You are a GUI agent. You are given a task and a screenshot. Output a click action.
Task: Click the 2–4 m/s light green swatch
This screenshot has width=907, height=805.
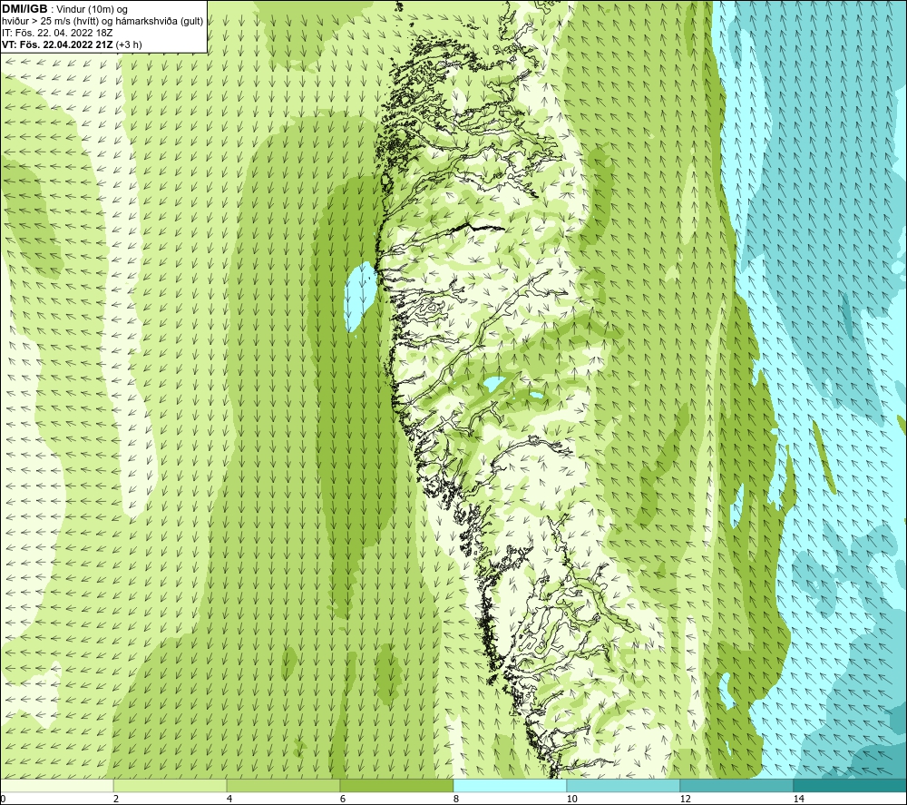click(171, 786)
